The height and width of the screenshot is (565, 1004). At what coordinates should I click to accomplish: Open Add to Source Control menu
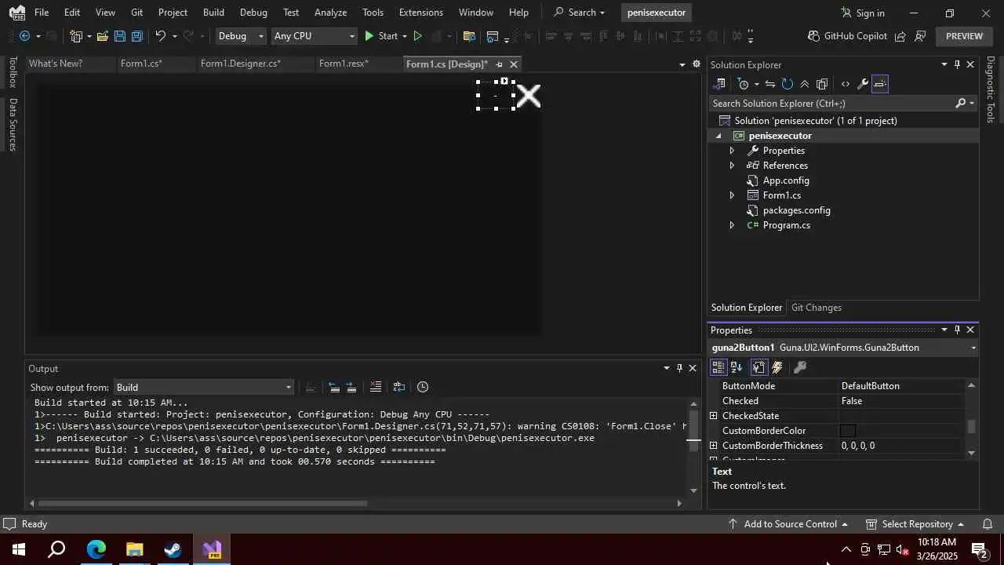[788, 524]
